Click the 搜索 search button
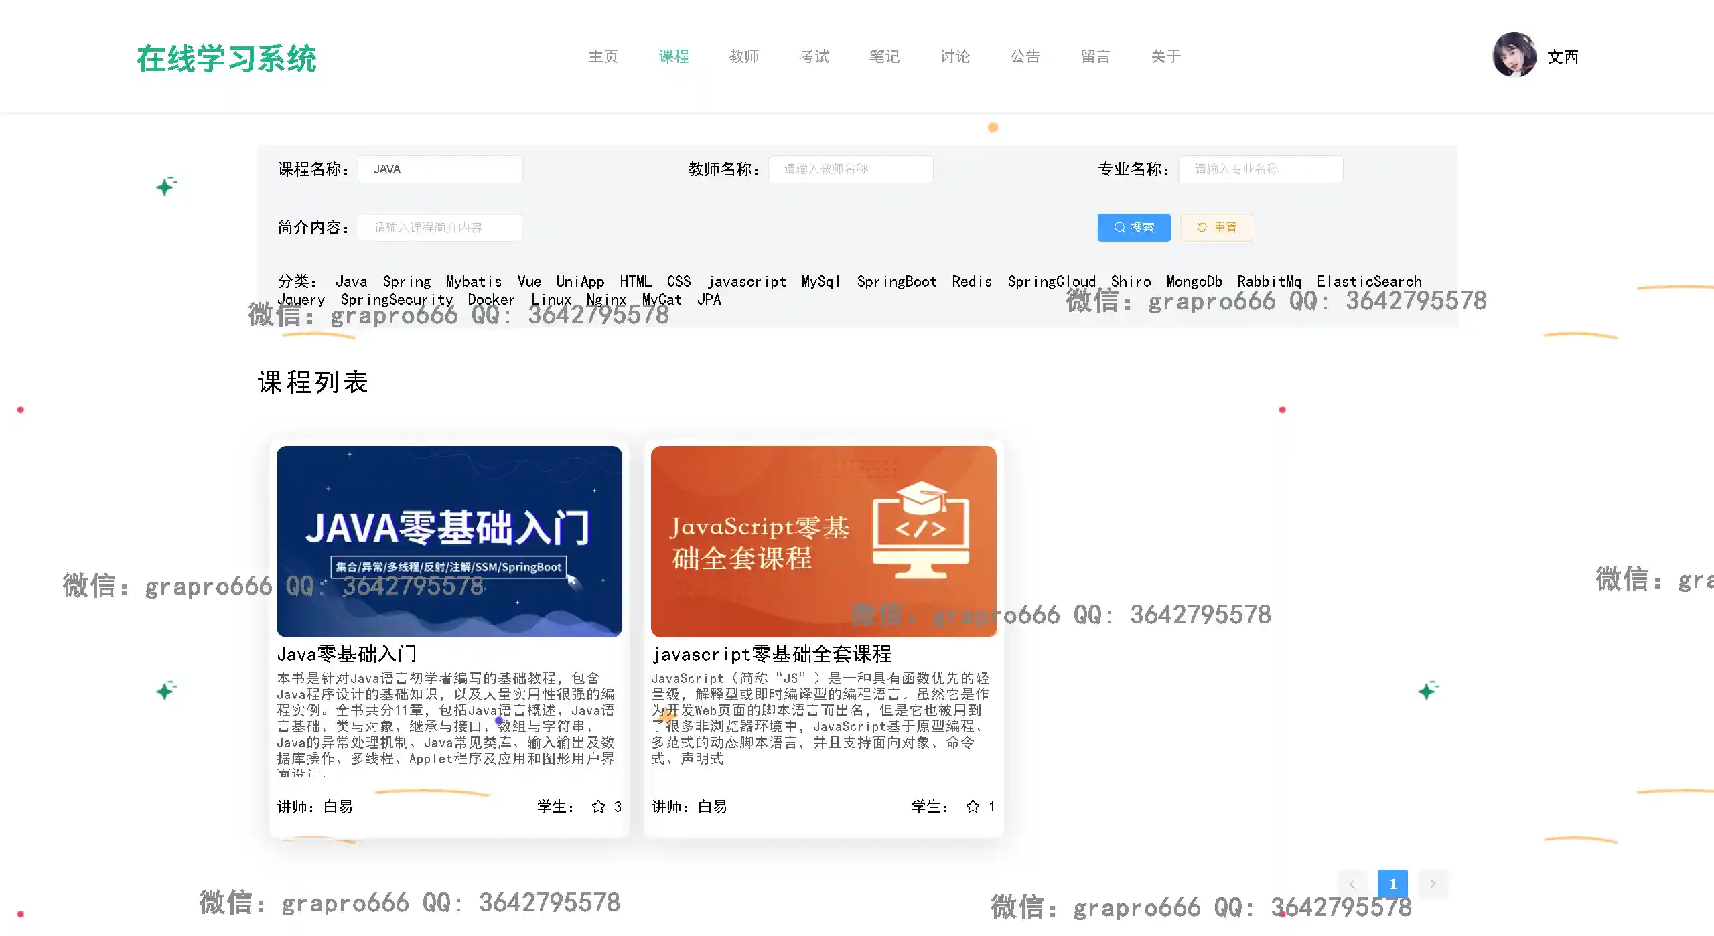 coord(1133,228)
